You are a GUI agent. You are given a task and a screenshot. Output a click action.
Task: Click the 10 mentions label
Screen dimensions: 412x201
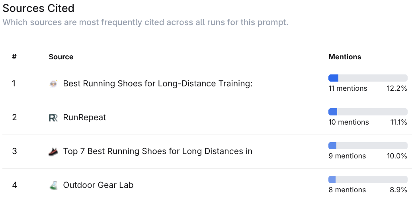348,122
